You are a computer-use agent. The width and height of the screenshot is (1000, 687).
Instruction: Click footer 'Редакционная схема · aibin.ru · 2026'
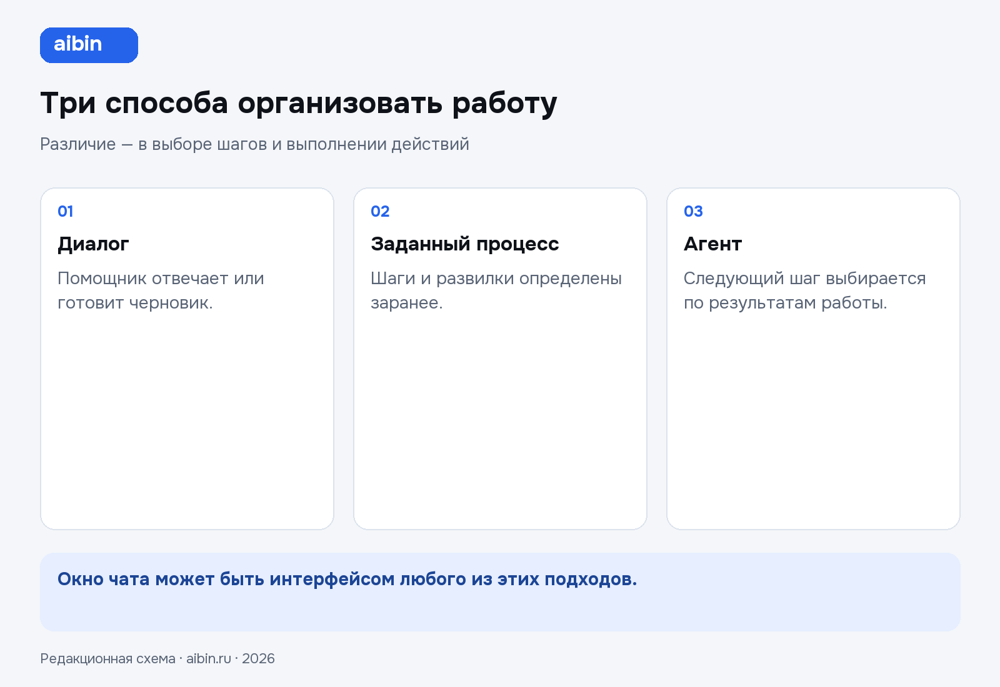[157, 659]
